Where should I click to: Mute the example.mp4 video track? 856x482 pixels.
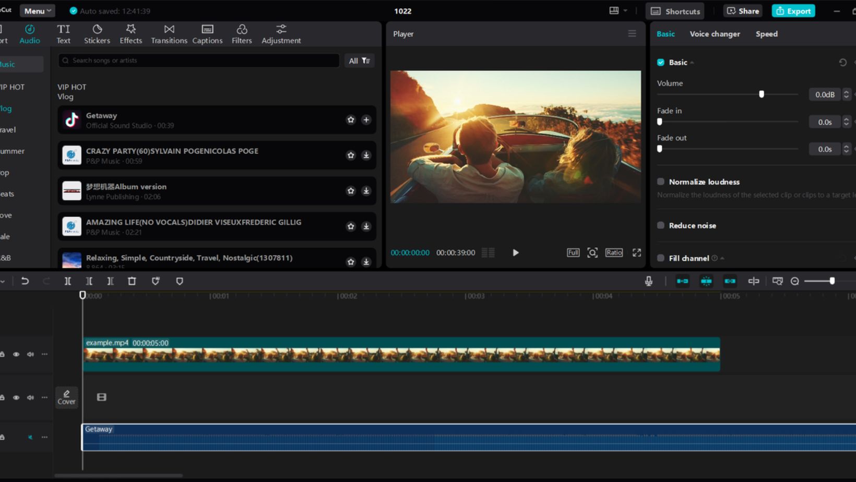[x=30, y=354]
